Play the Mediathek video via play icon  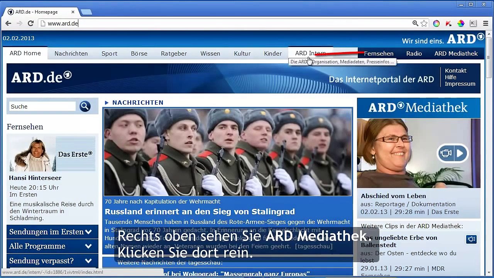[x=460, y=153]
